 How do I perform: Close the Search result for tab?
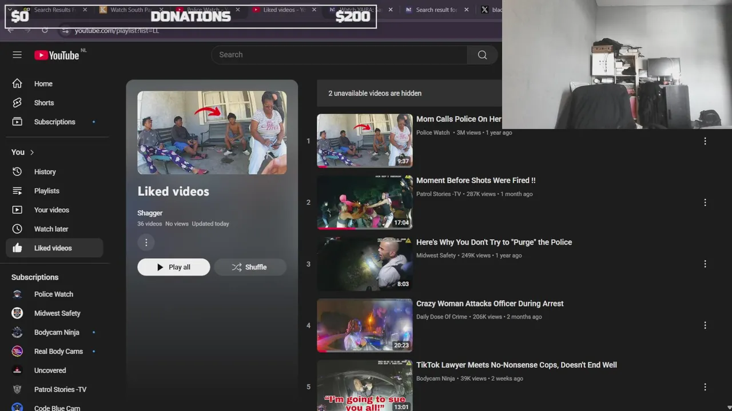tap(467, 10)
